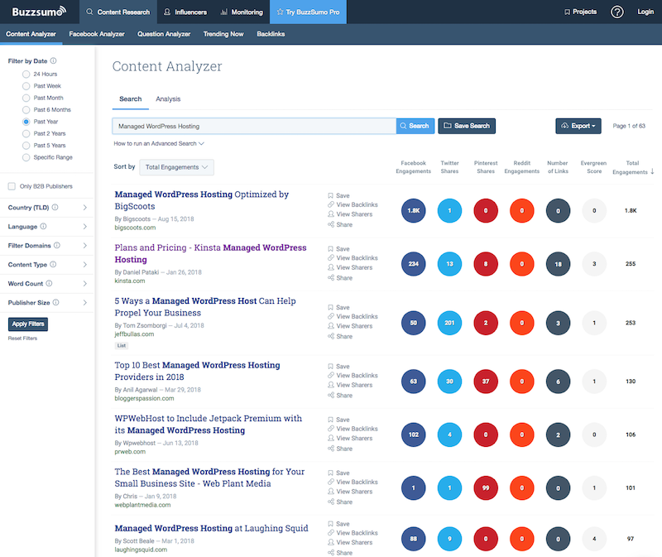Viewport: 662px width, 557px height.
Task: Click the Managed WordPress Hosting search field
Action: [x=254, y=126]
